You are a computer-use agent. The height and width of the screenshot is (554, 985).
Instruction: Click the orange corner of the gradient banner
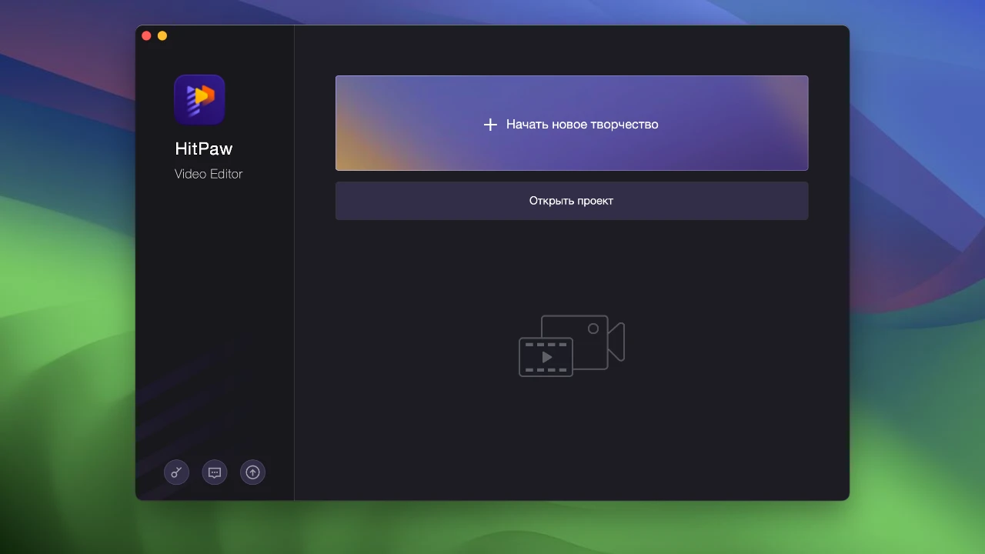tap(350, 158)
